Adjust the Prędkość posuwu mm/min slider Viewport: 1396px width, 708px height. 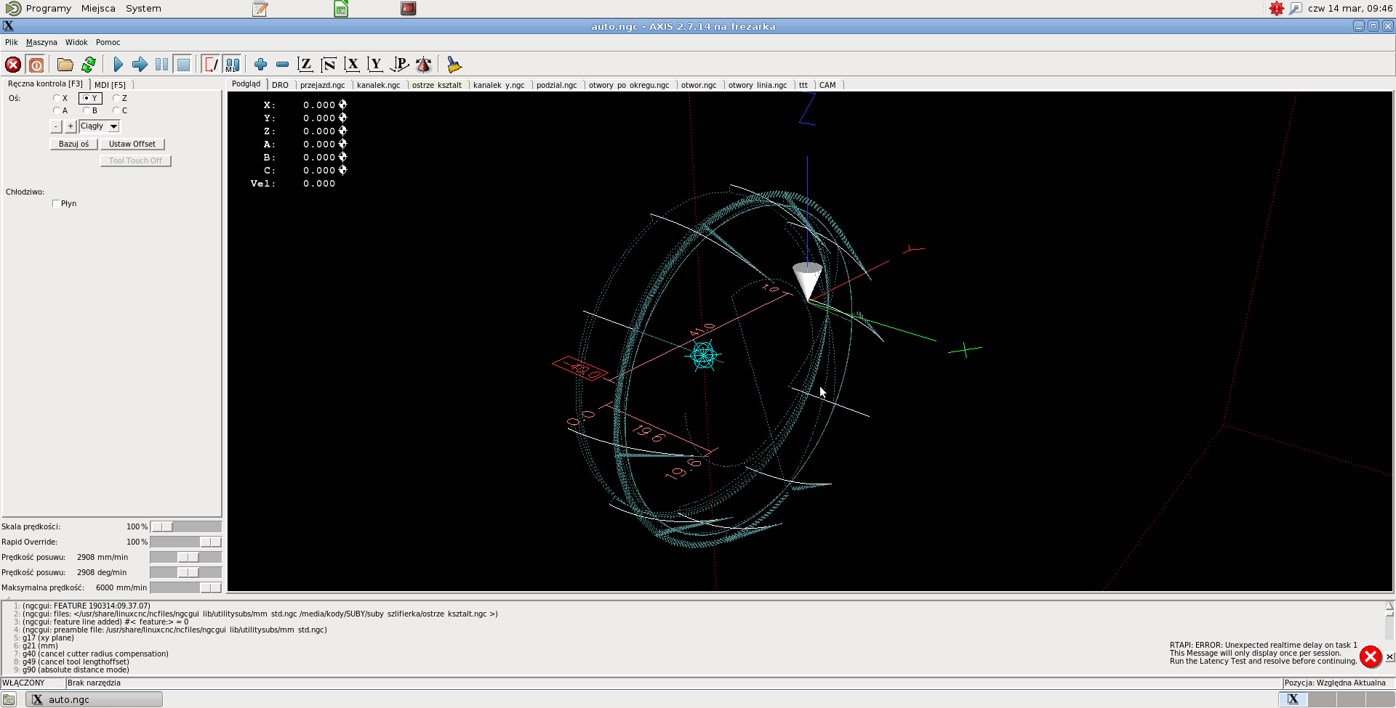pos(185,557)
